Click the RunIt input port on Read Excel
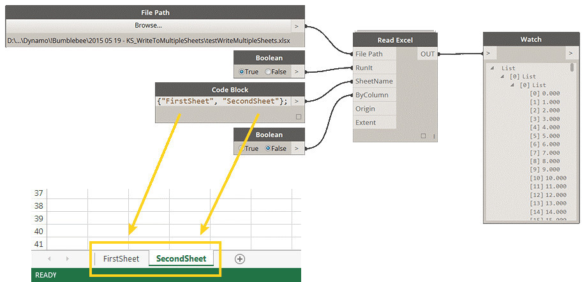Image resolution: width=587 pixels, height=282 pixels. [375, 68]
